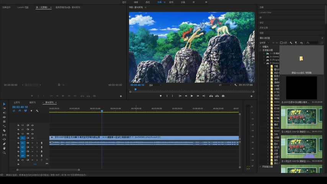This screenshot has width=327, height=184.
Task: Open the program monitor zoom level dropdown
Action: click(x=155, y=85)
